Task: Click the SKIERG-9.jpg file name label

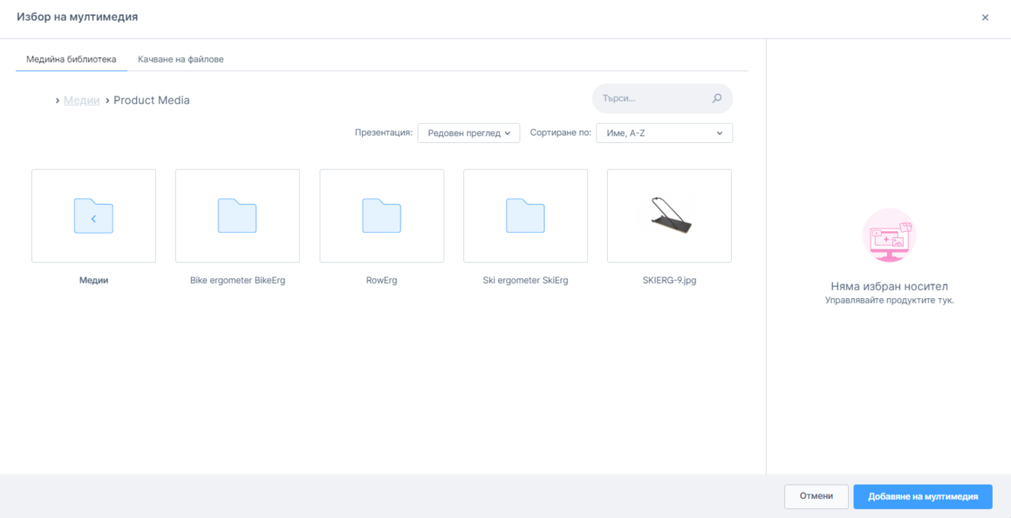Action: pos(669,280)
